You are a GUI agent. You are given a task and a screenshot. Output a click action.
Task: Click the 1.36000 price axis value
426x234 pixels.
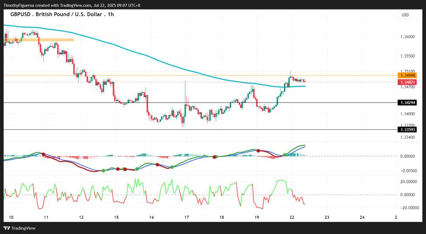click(408, 37)
